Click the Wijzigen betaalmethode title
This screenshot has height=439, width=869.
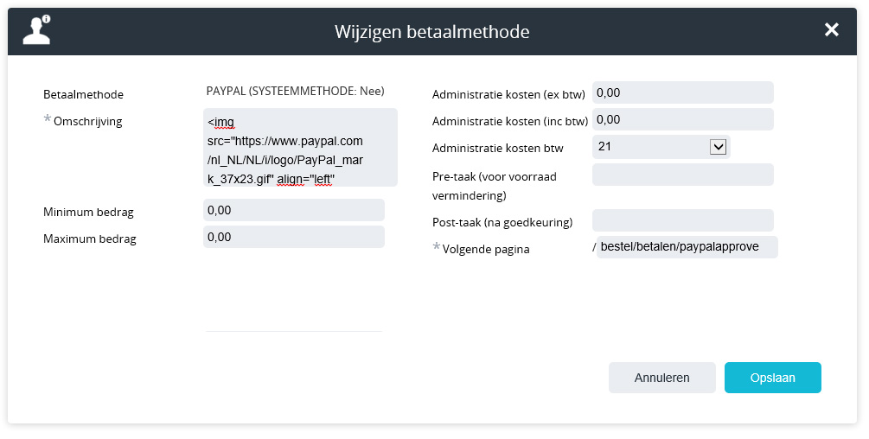(431, 32)
